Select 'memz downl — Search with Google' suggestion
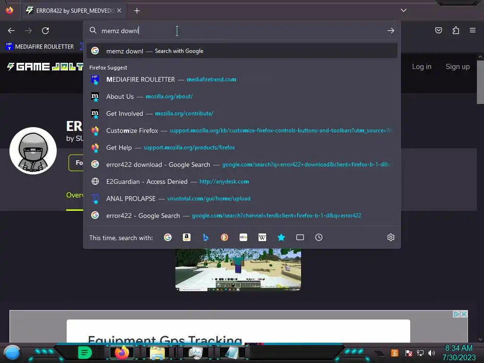Viewport: 484px width, 363px height. [242, 51]
